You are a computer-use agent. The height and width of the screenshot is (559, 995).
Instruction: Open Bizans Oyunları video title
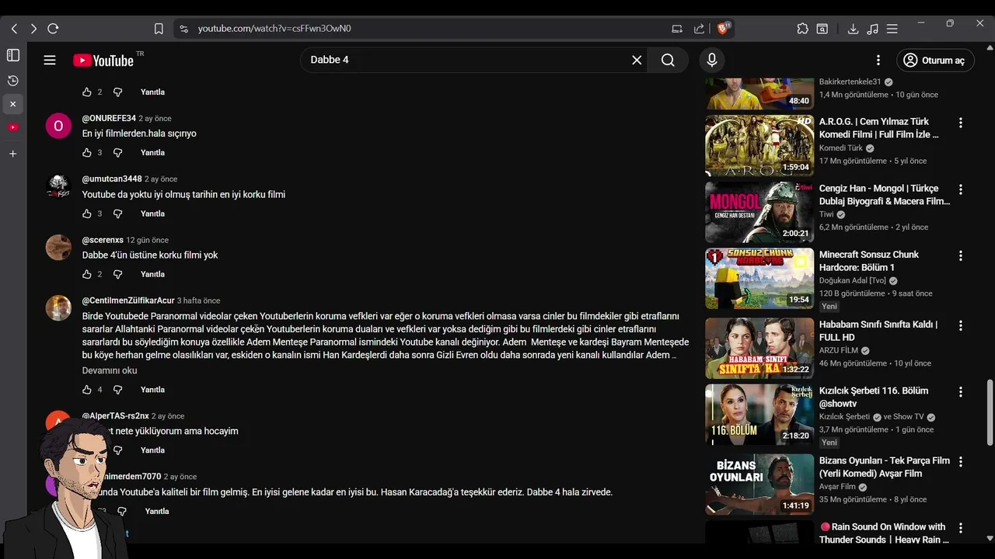pos(885,467)
